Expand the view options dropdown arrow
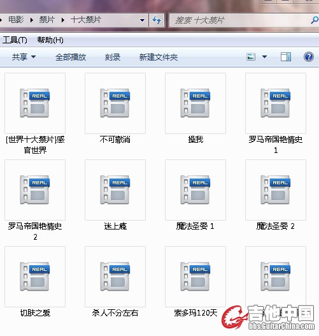 coord(264,57)
